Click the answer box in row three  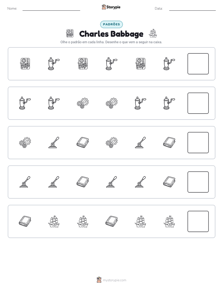pyautogui.click(x=198, y=143)
